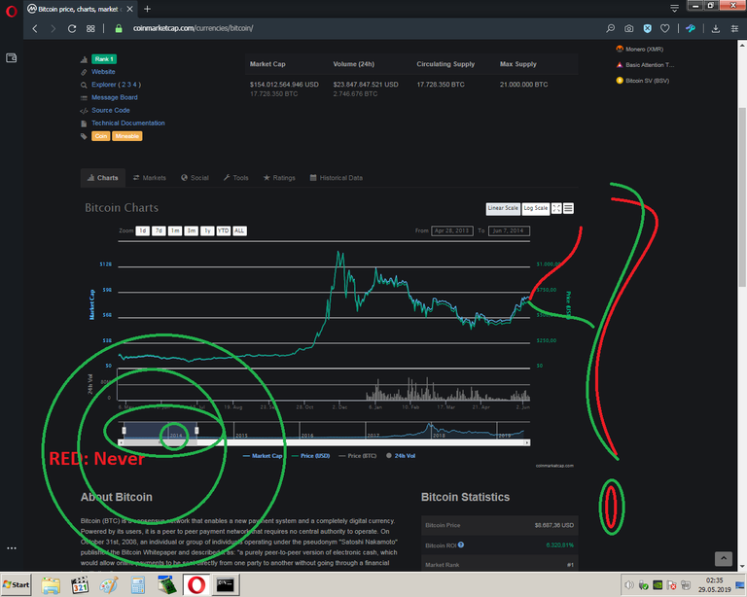Viewport: 747px width, 597px height.
Task: Click the navigator scrollbar right arrow
Action: [527, 442]
